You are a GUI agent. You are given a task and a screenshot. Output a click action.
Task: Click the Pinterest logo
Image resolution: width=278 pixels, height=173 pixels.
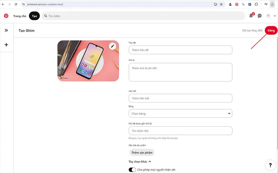pyautogui.click(x=6, y=16)
